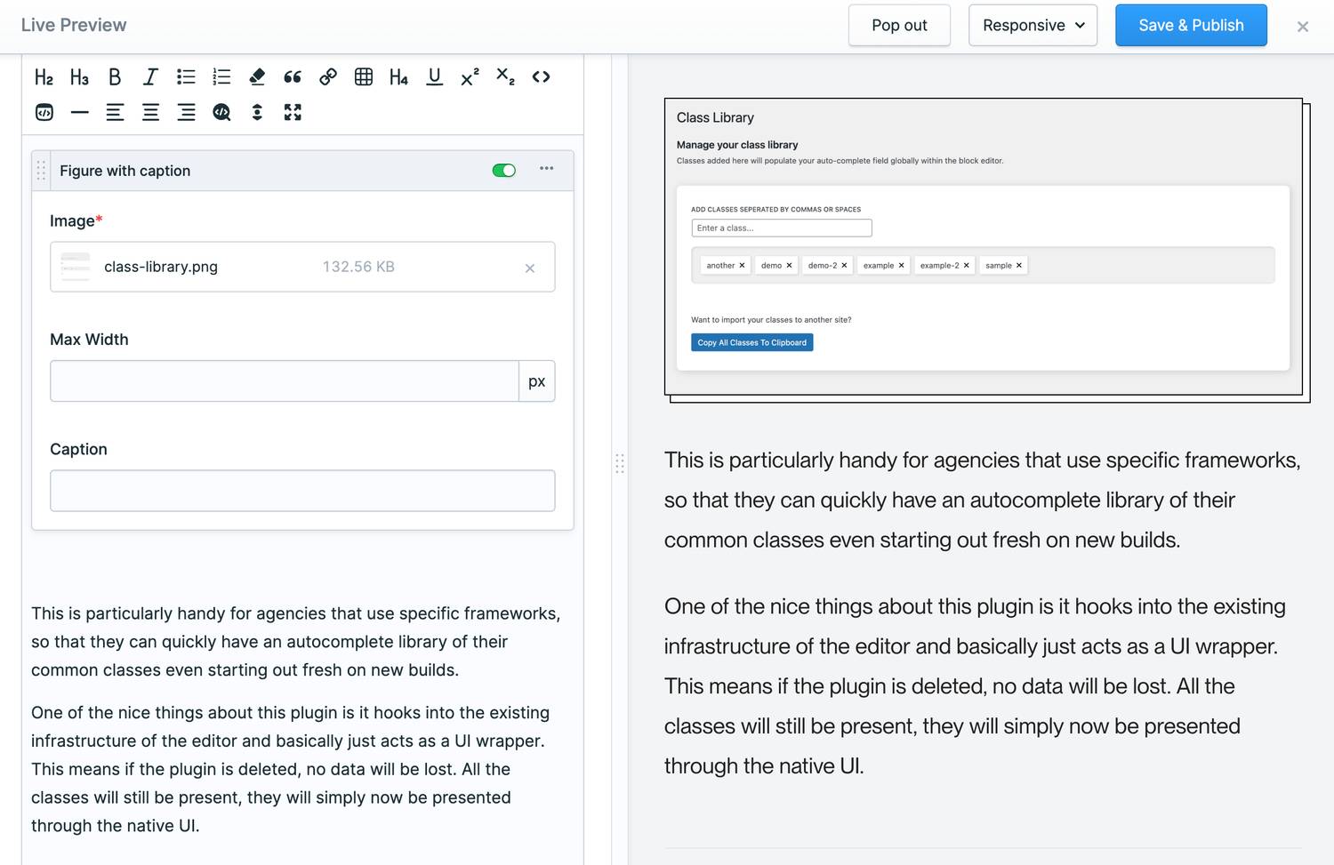1334x865 pixels.
Task: Toggle the Figure with caption block switch
Action: tap(503, 170)
